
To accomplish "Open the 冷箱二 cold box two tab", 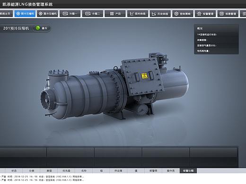I will tap(93, 14).
